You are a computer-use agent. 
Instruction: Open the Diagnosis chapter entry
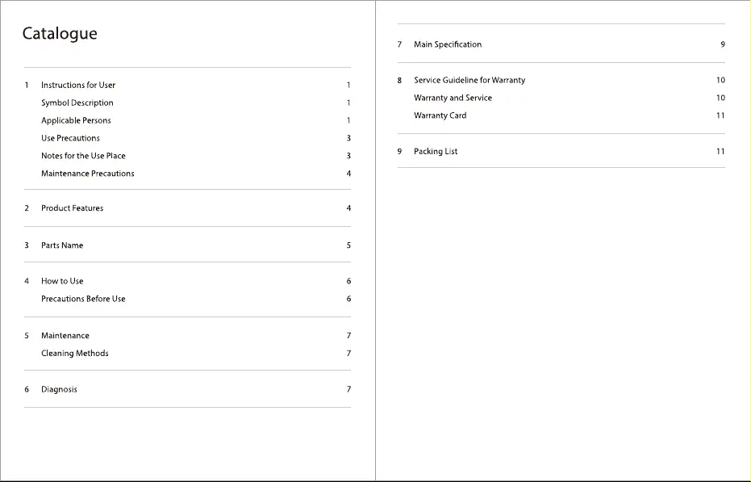point(59,389)
